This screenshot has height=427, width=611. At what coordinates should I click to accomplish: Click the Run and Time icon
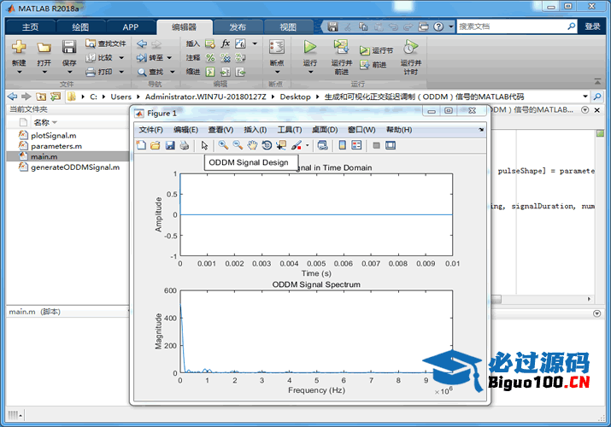point(411,47)
